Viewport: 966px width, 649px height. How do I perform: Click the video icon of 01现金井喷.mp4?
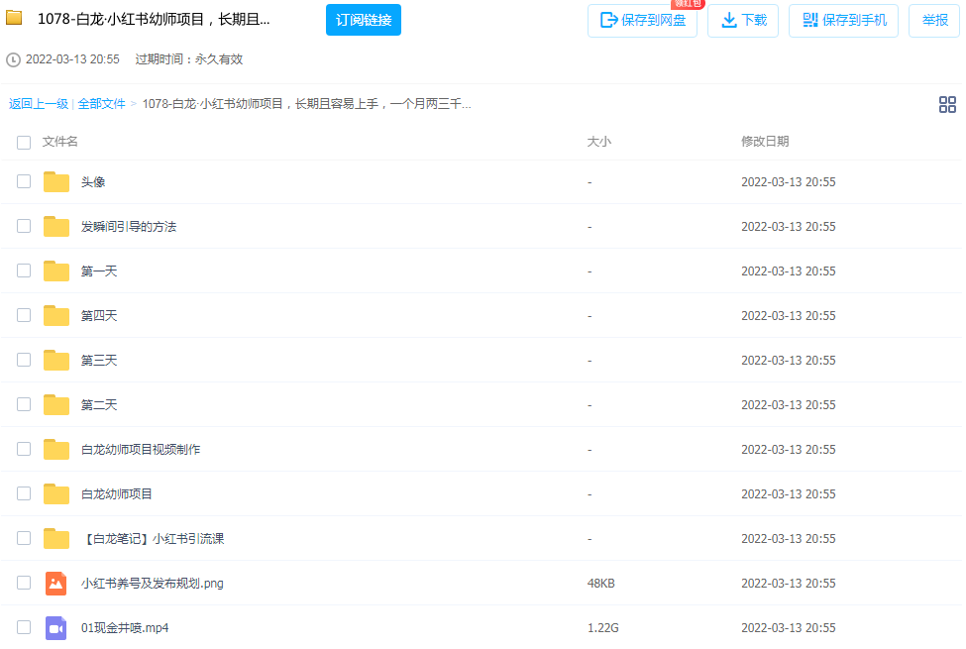56,627
